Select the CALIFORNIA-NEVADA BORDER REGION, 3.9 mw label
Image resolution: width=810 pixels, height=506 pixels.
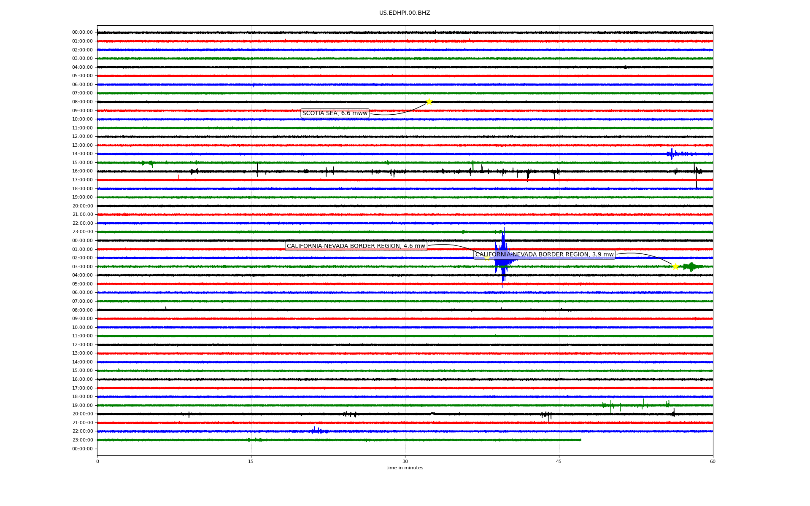click(544, 255)
